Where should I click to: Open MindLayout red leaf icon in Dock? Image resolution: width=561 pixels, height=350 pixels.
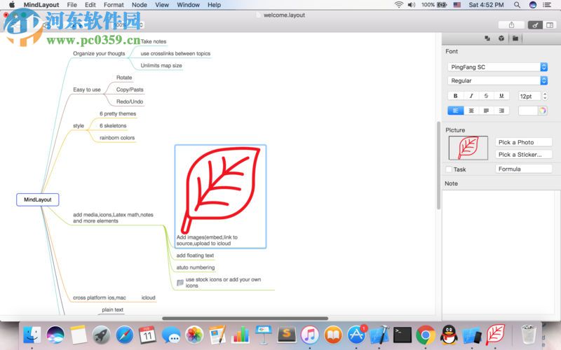click(496, 335)
